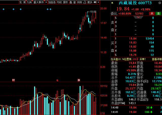Viewport: 162px width, 115px height.
Task: Click bid level 1 price 19.84
Action: [x=133, y=39]
